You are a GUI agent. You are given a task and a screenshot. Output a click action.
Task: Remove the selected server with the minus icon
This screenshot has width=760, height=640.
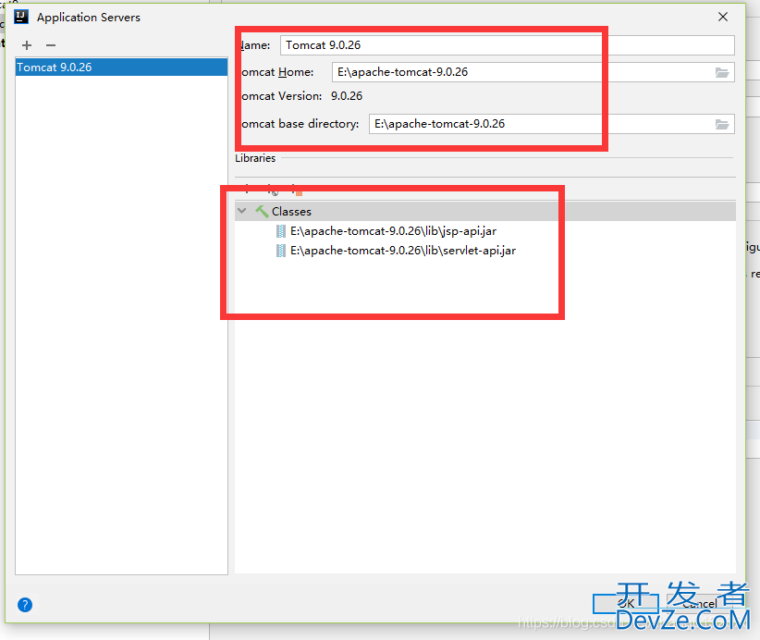[x=51, y=45]
